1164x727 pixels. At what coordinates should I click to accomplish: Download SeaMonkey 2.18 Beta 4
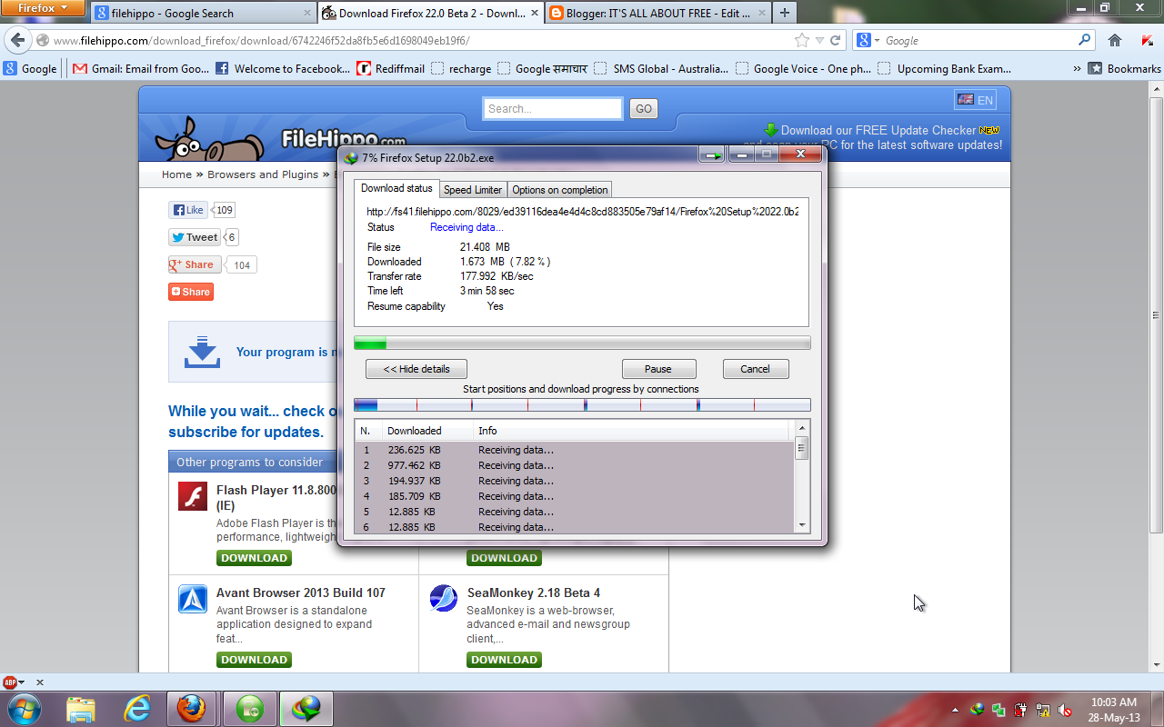505,660
